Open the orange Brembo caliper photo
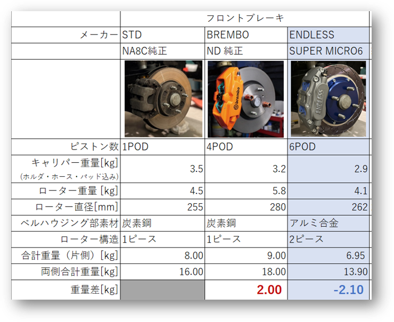Viewport: 394px width, 322px height. coord(246,99)
